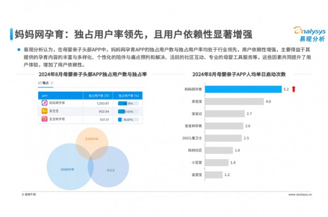Click the 宝宝树孕育 app icon in table

click(44, 119)
